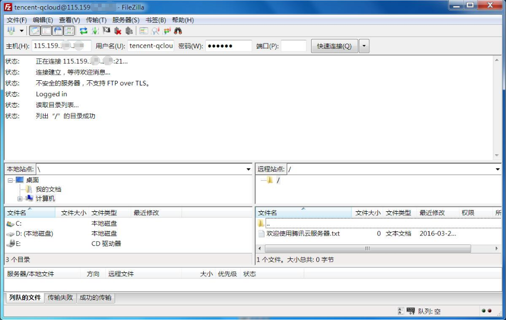Toggle the message log display
Image resolution: width=506 pixels, height=320 pixels.
pos(35,31)
